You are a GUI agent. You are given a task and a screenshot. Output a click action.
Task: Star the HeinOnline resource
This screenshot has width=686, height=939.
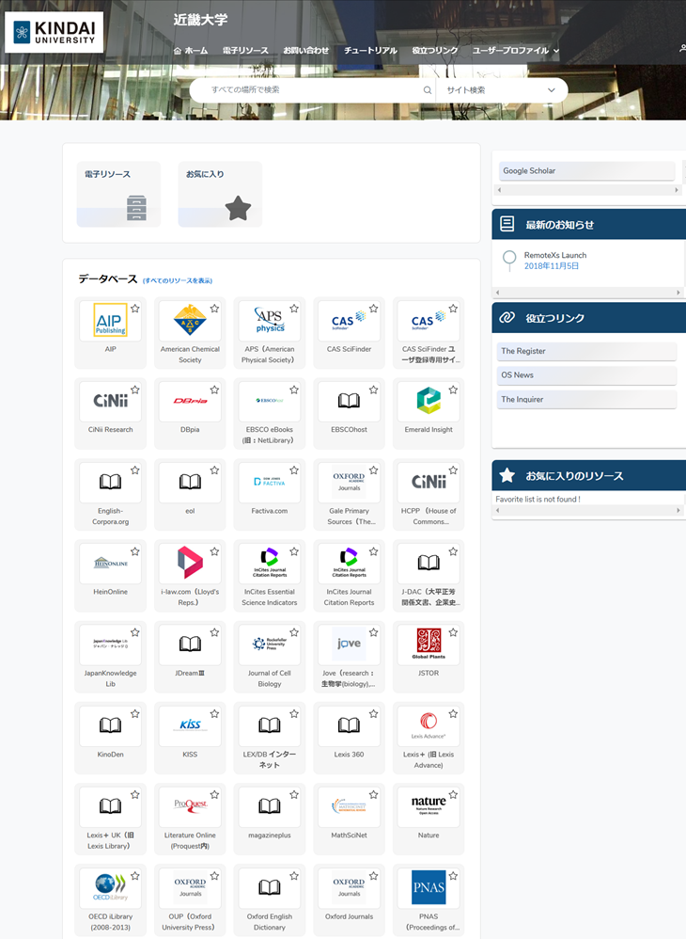pos(135,551)
